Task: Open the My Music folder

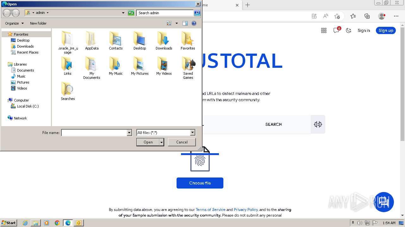Action: [x=116, y=66]
